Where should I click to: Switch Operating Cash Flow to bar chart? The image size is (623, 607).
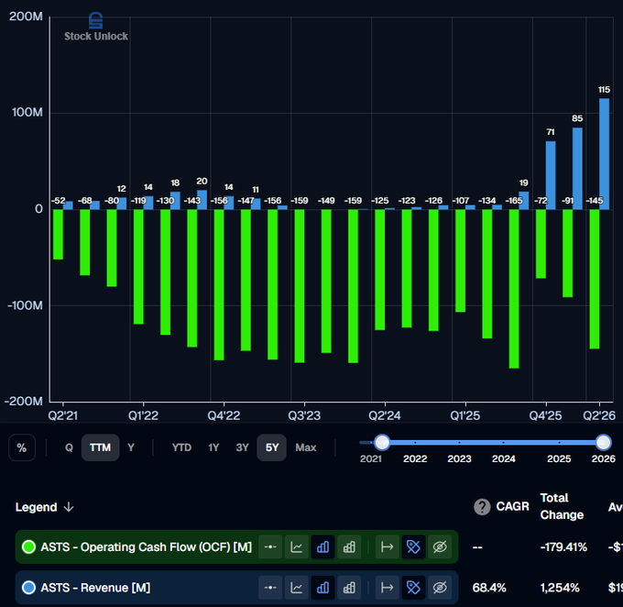pos(322,546)
